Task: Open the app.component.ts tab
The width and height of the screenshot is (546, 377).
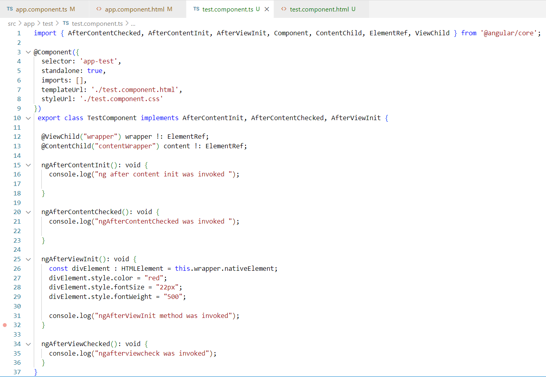Action: [41, 9]
